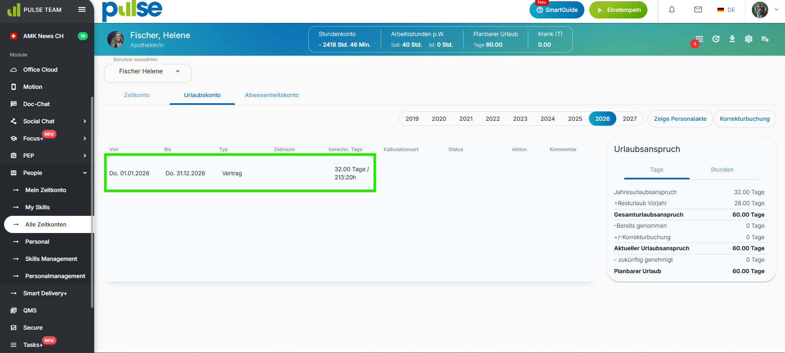Click the PULSE TEAM logo icon
The height and width of the screenshot is (353, 785).
(14, 10)
